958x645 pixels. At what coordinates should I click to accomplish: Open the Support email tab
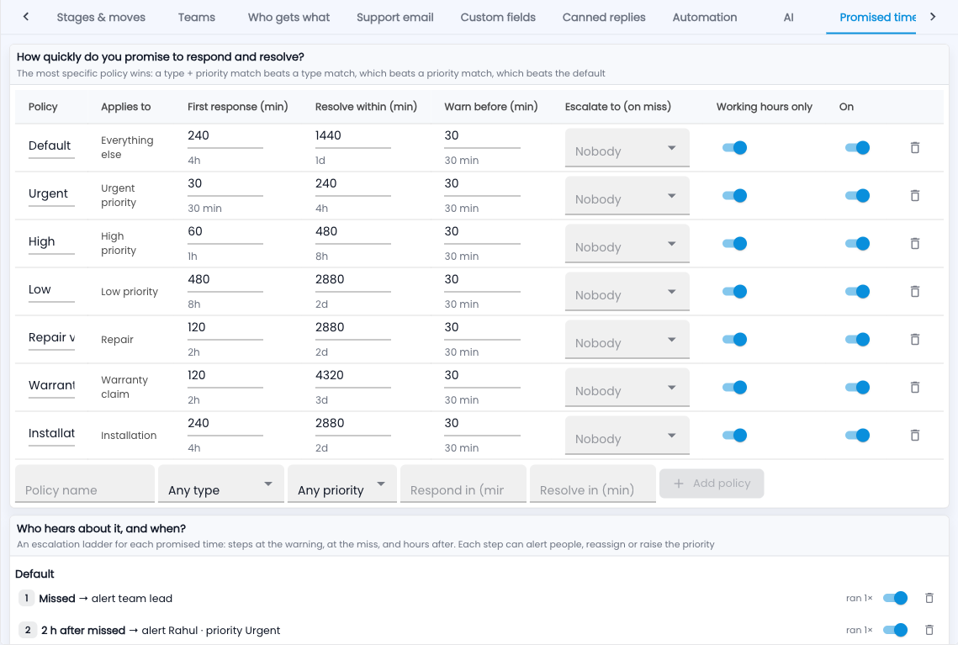click(394, 17)
